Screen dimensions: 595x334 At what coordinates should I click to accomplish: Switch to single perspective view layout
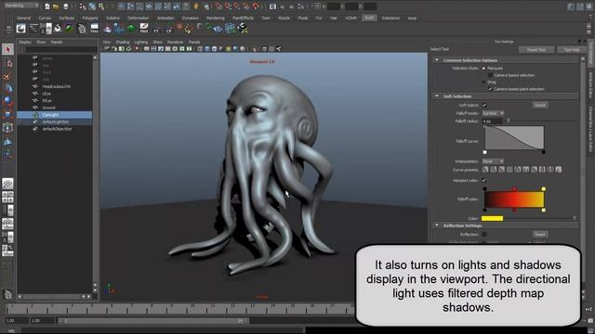pyautogui.click(x=7, y=184)
